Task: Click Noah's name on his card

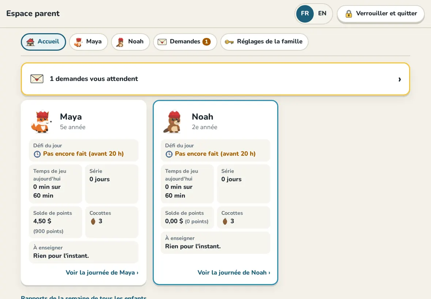Action: (x=203, y=117)
